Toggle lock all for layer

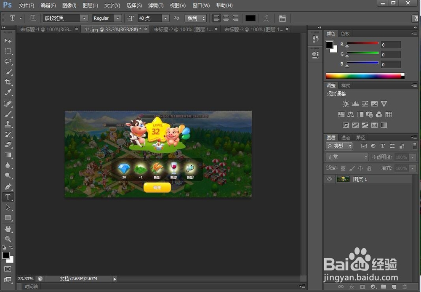click(369, 168)
